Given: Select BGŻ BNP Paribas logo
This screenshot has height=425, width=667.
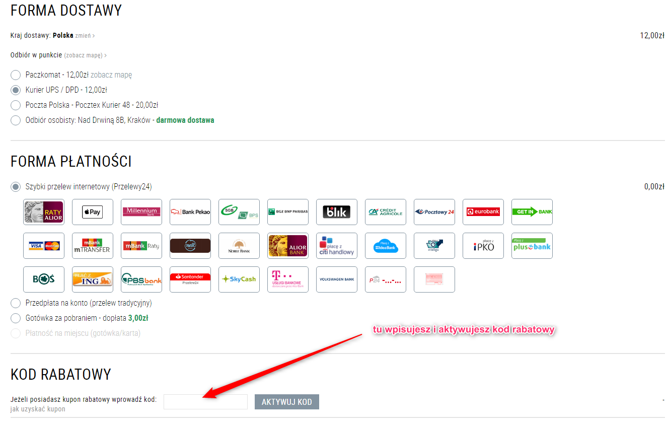Looking at the screenshot, I should coord(288,212).
